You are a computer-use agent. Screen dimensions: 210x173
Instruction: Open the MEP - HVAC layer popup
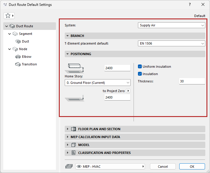pos(110,167)
